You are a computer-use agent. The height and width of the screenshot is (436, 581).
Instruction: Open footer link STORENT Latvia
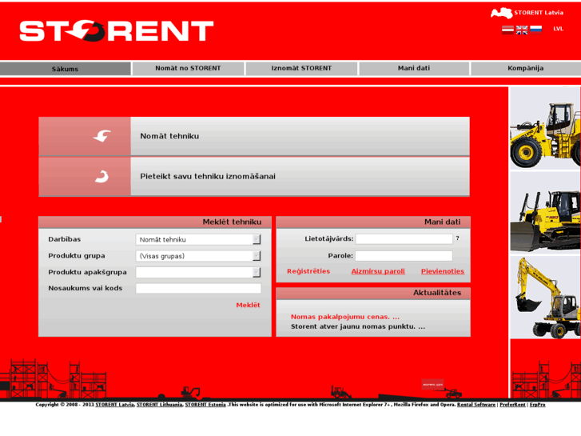[x=114, y=405]
